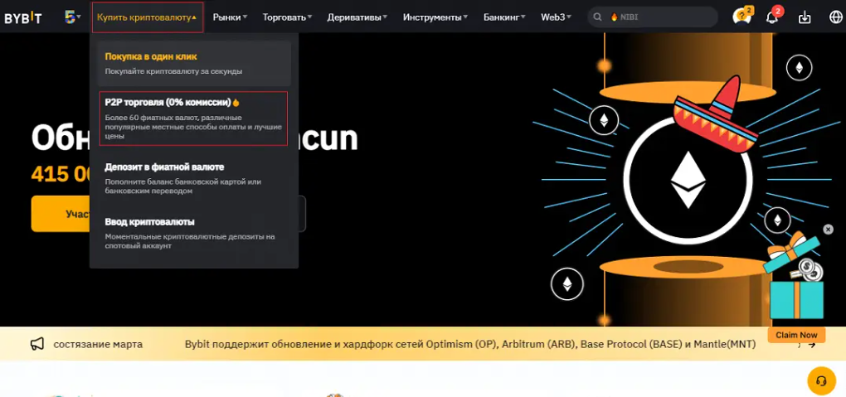Image resolution: width=846 pixels, height=397 pixels.
Task: Click the fire icon beside P2P торговля
Action: [236, 103]
